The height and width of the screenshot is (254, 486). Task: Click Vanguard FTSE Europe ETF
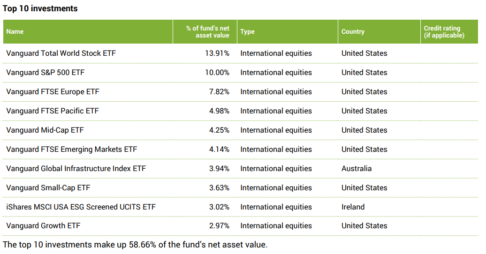tap(53, 92)
